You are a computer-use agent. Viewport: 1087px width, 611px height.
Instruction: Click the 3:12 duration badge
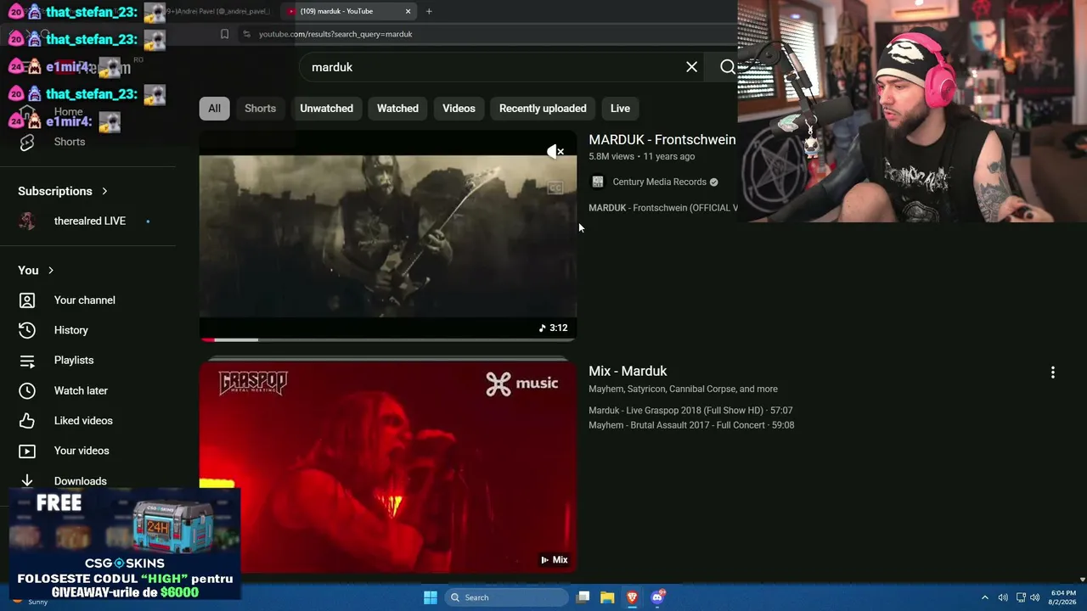tap(553, 328)
